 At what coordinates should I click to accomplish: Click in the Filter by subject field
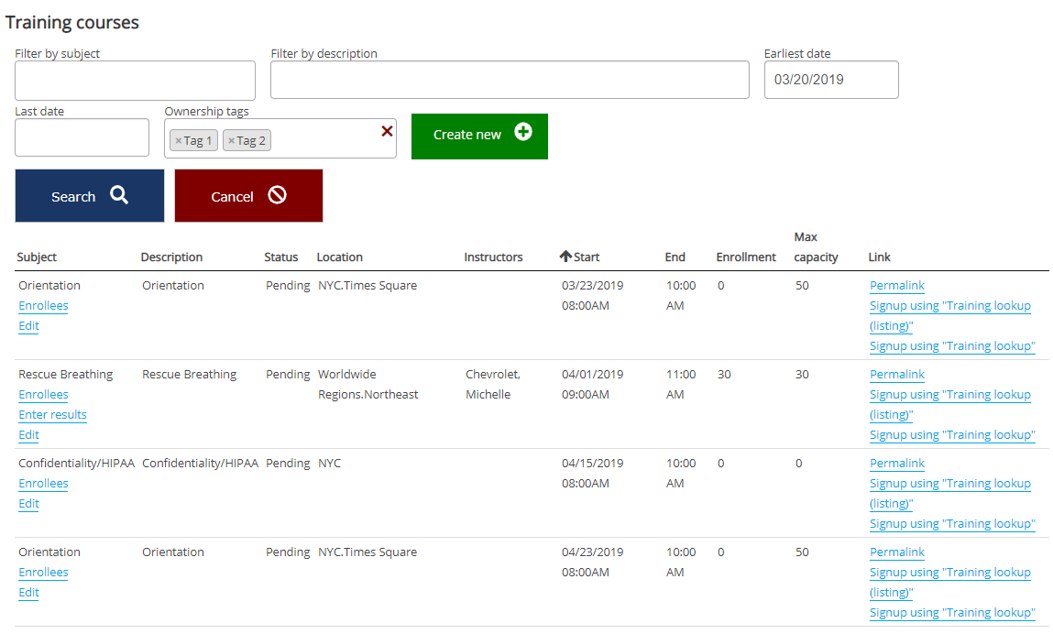(x=135, y=81)
